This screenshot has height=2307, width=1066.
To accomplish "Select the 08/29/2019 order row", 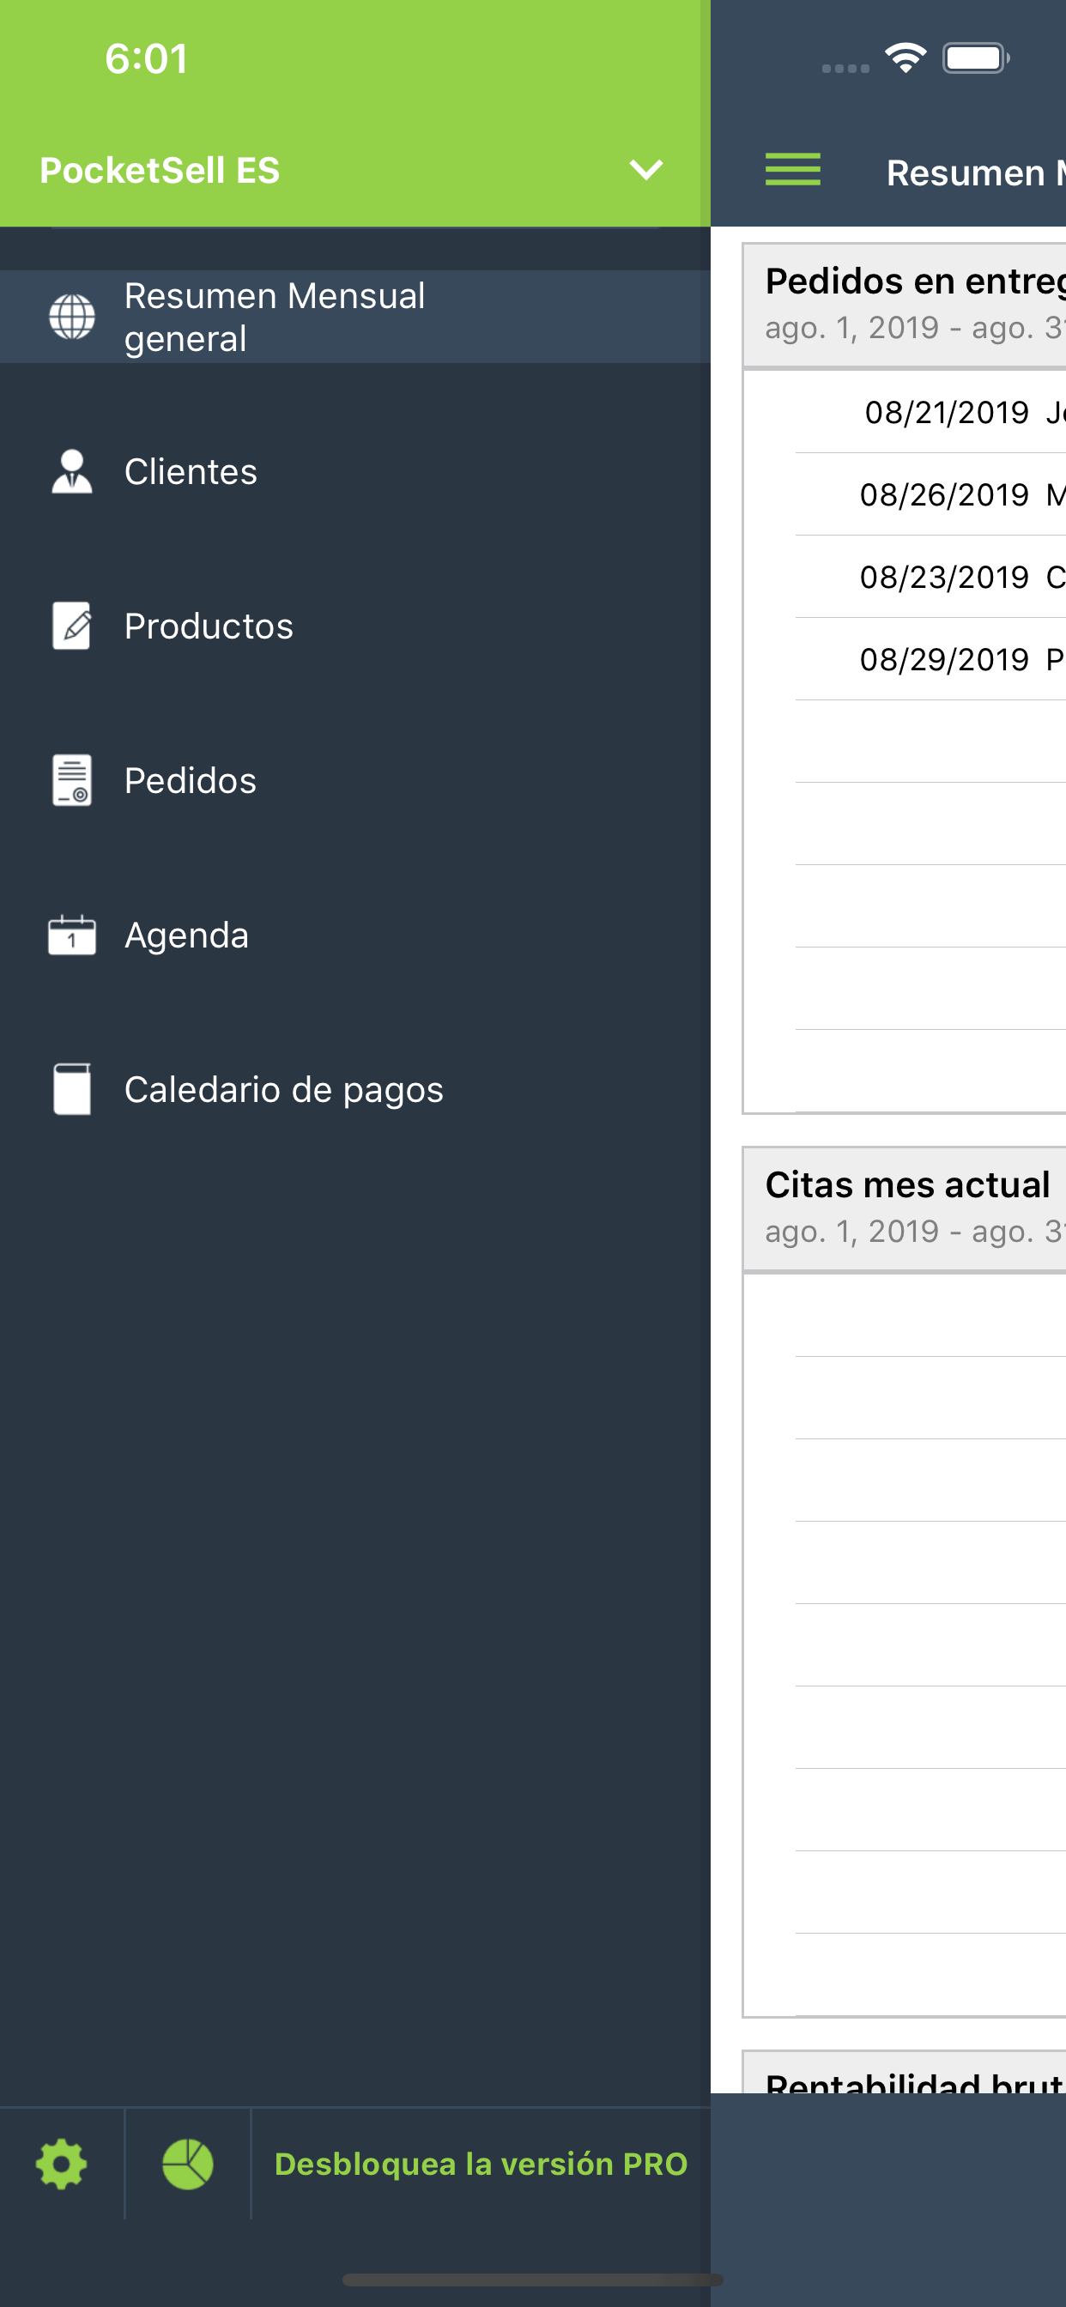I will (x=930, y=659).
